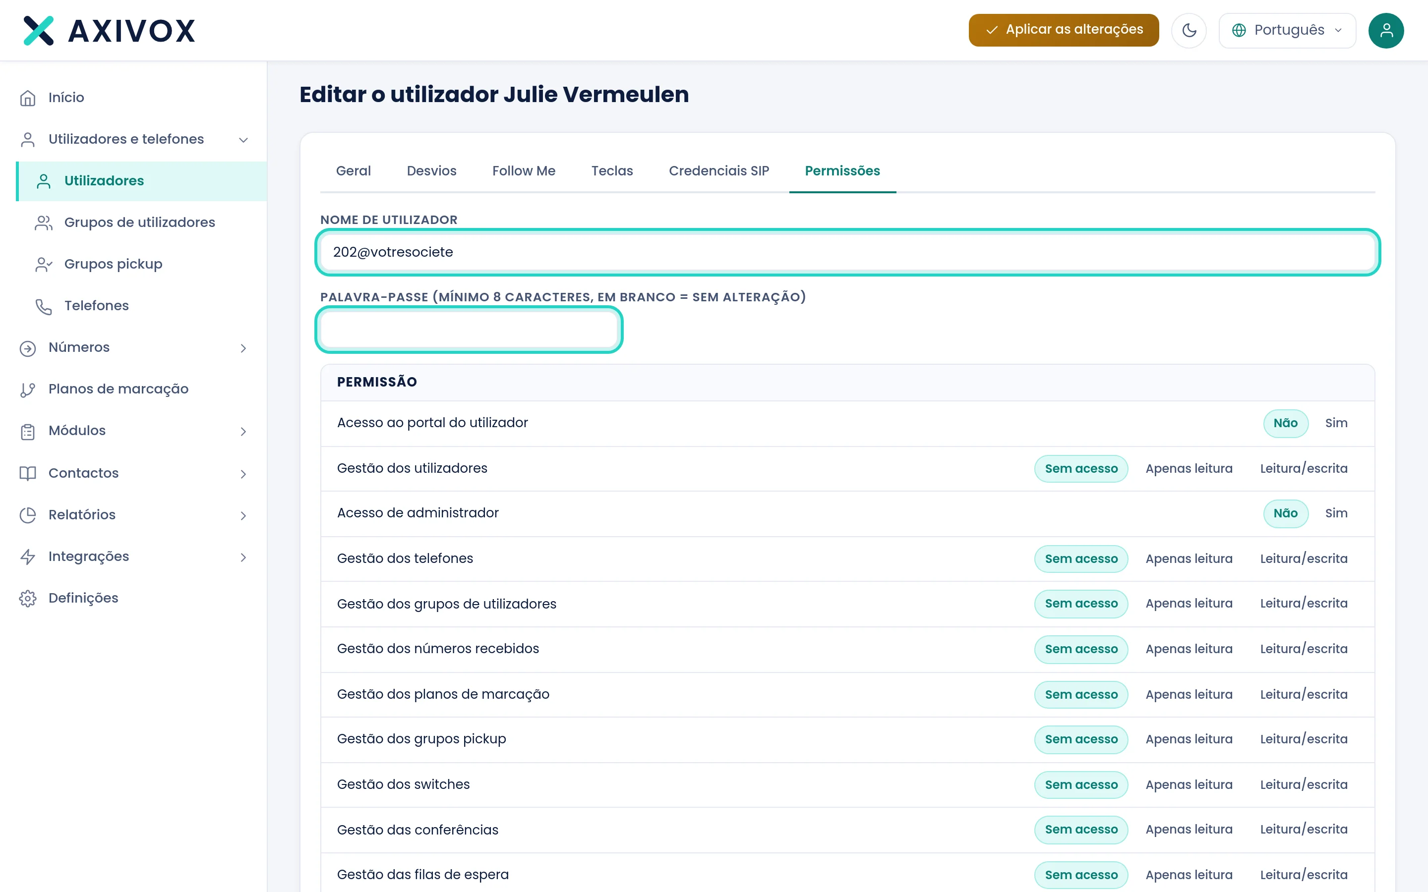Screen dimensions: 1428x892
Task: Set Acesso ao portal do utilizador to Sim
Action: coord(1336,423)
